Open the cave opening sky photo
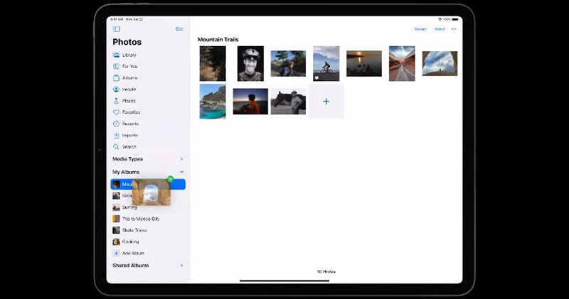 point(440,63)
